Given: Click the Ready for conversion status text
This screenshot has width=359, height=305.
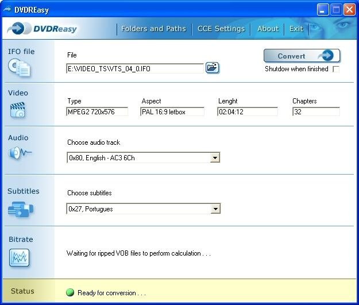Looking at the screenshot, I should (112, 293).
